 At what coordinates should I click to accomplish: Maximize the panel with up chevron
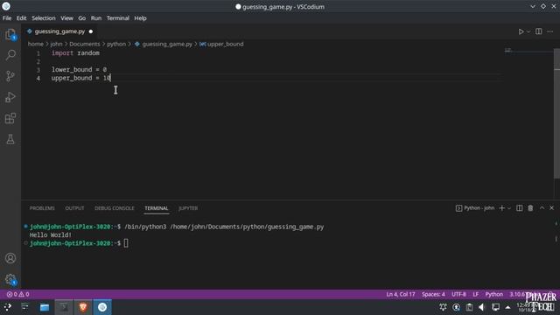542,208
